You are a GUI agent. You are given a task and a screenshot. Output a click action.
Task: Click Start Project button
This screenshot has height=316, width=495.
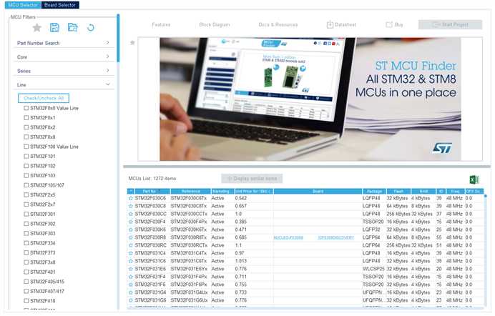(x=450, y=24)
